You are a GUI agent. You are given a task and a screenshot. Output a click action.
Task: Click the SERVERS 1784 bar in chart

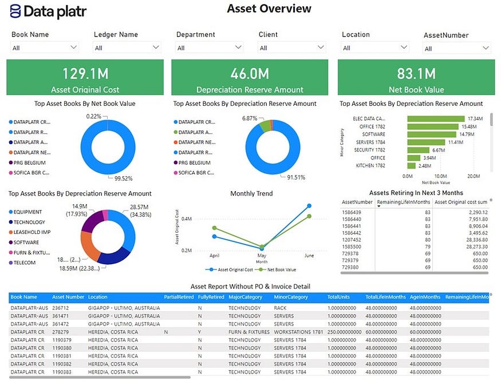click(426, 142)
